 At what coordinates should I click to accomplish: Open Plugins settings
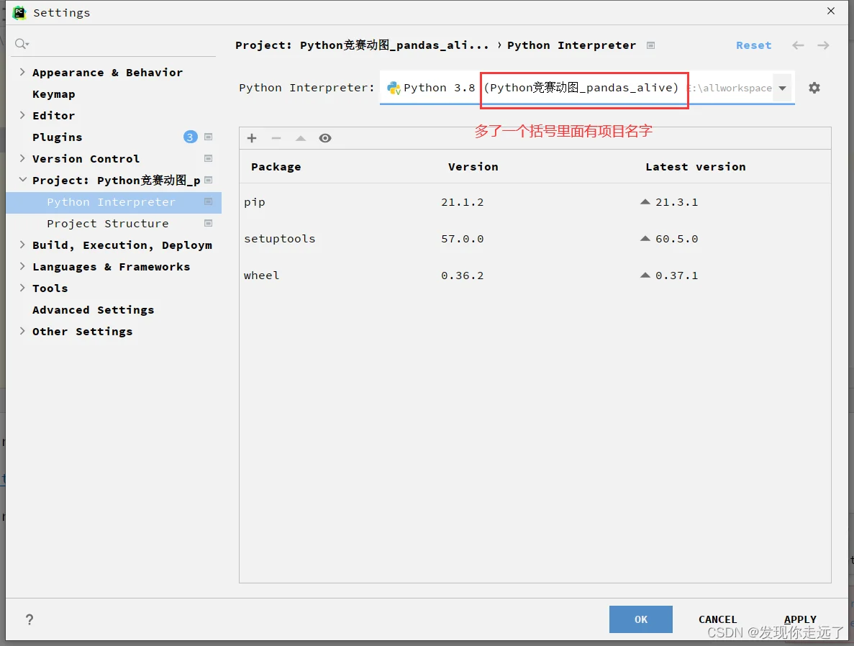point(57,137)
